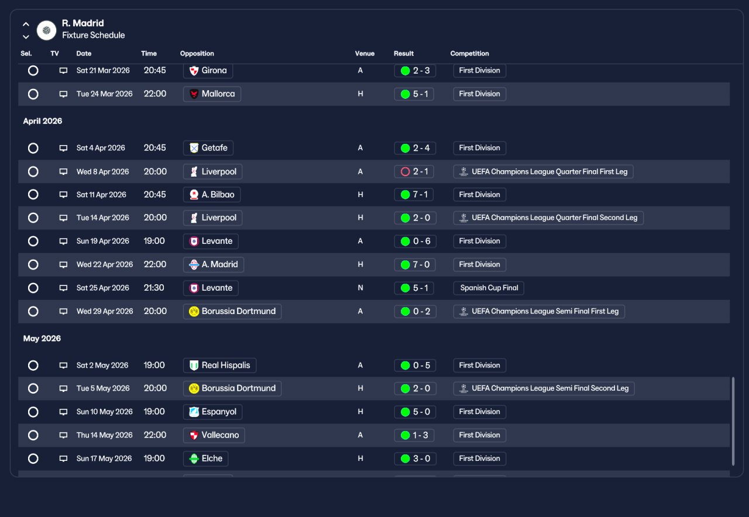The width and height of the screenshot is (749, 517).
Task: Open the Real Hispalis team link
Action: tap(219, 366)
